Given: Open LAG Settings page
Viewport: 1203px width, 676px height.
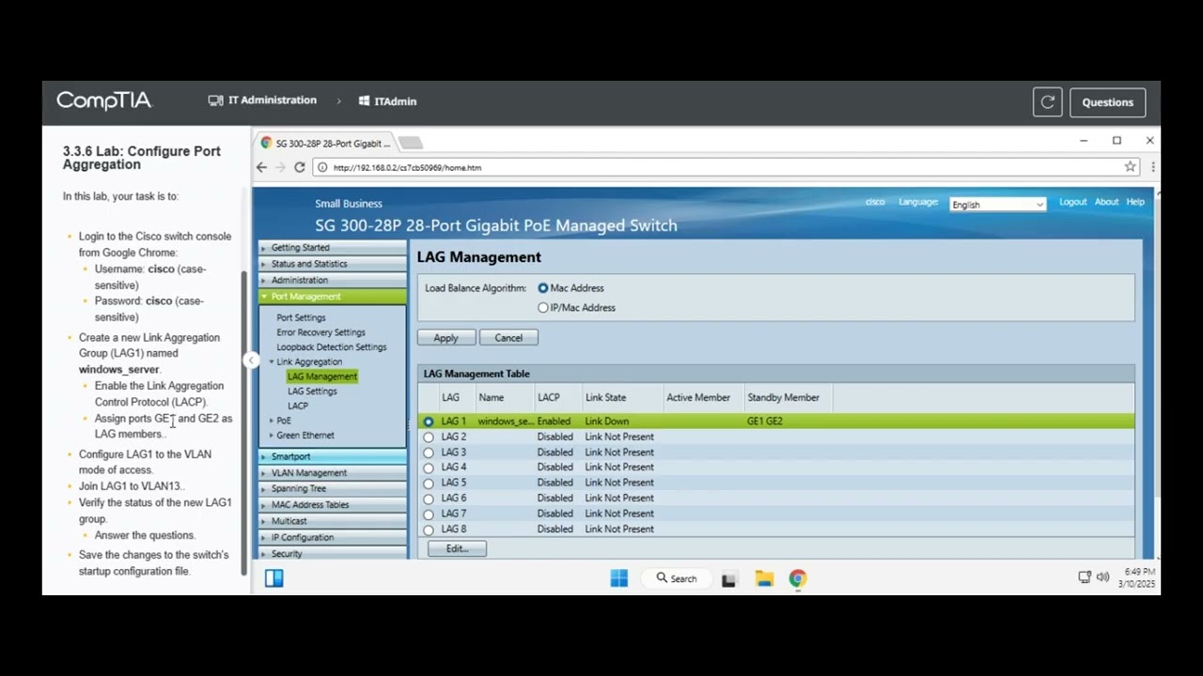Looking at the screenshot, I should [312, 392].
